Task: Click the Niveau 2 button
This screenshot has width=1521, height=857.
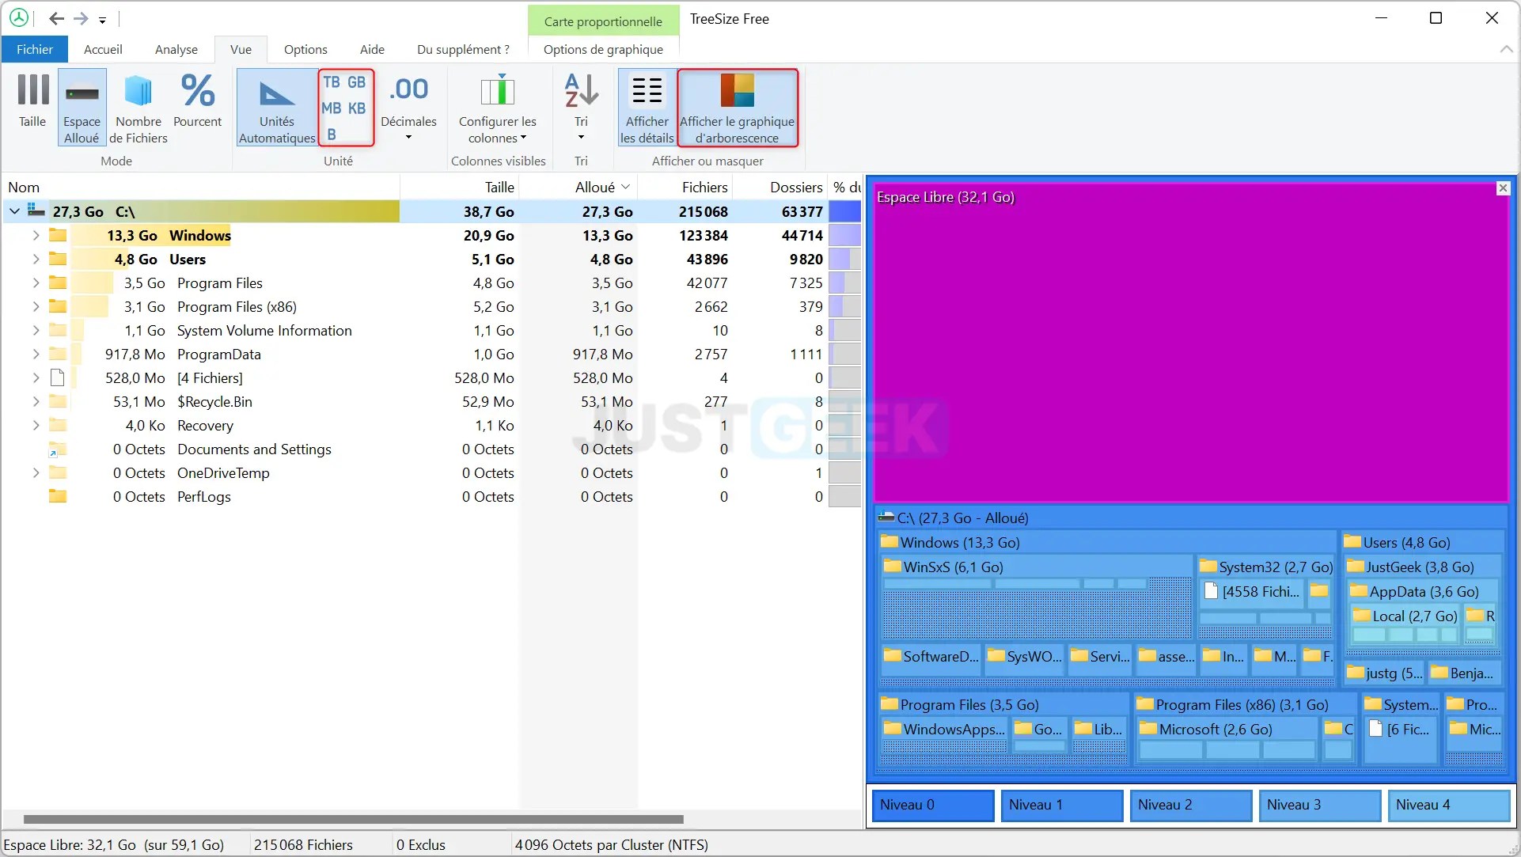Action: (1190, 805)
